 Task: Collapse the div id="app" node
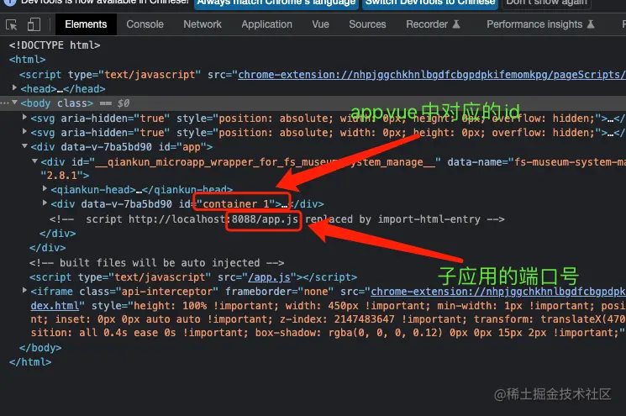tap(24, 146)
